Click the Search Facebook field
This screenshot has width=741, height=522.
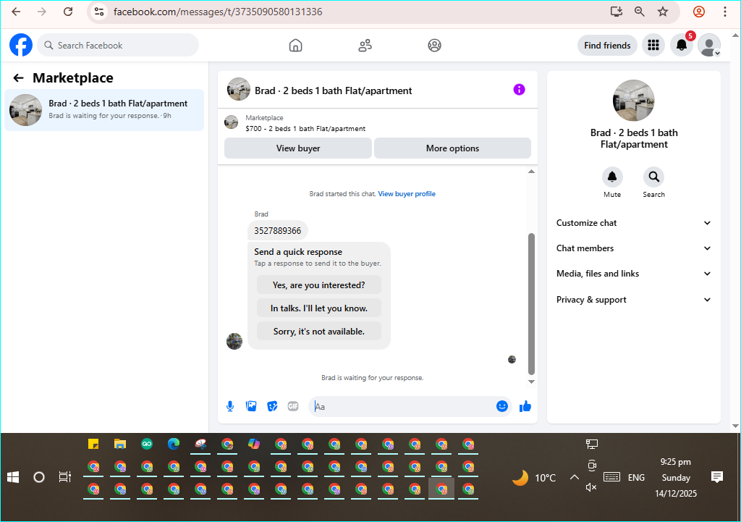118,46
